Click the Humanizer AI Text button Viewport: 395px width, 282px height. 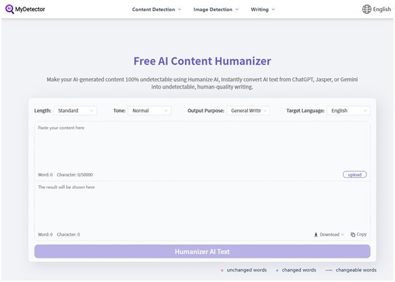point(202,251)
